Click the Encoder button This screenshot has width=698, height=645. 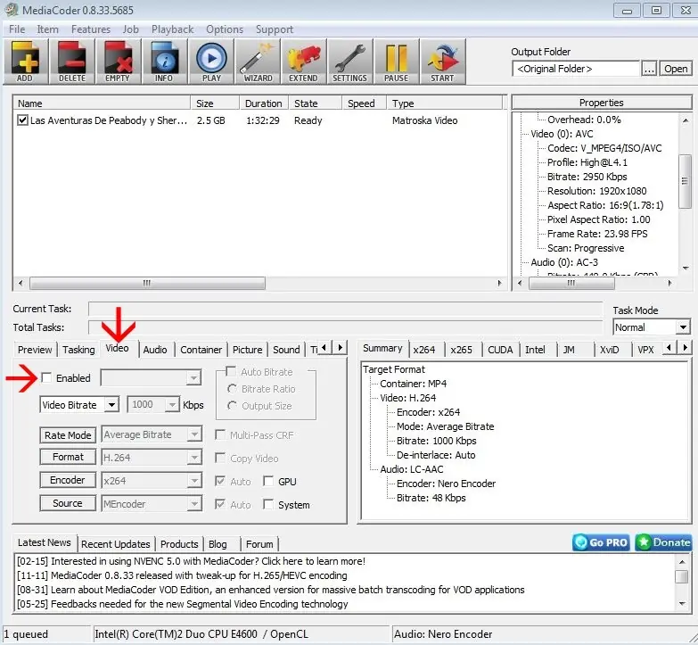[68, 480]
